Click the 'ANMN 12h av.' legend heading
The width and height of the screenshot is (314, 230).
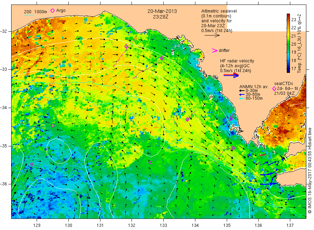[x=254, y=87]
